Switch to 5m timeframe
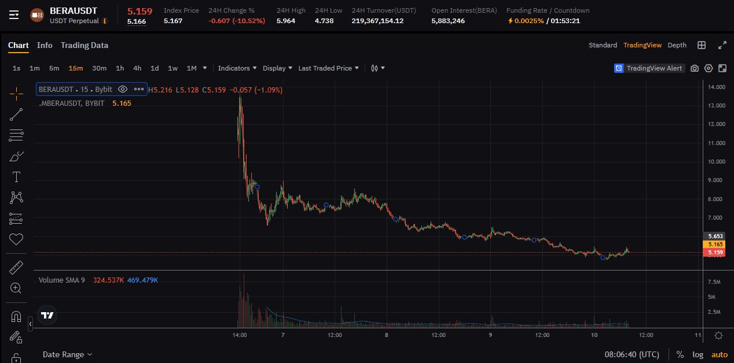Image resolution: width=734 pixels, height=363 pixels. pos(54,68)
